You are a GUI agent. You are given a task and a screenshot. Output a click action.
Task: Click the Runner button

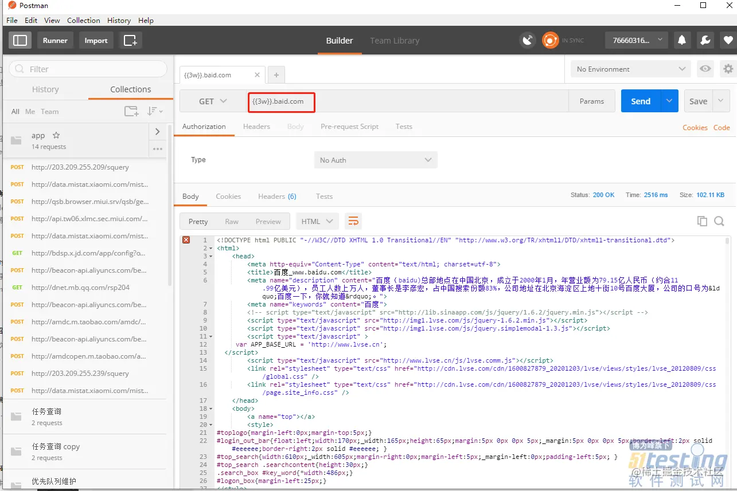tap(55, 40)
